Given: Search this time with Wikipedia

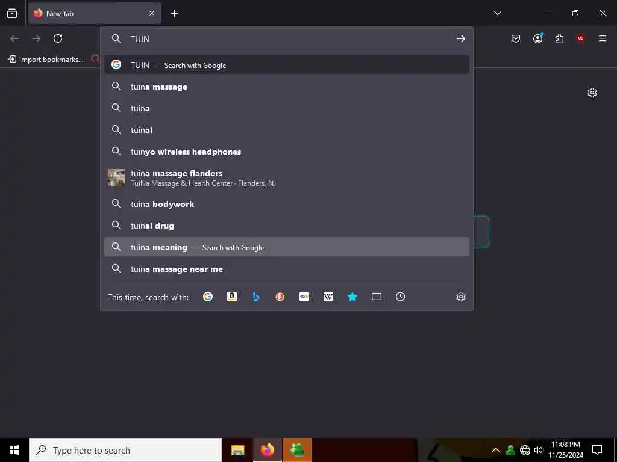Looking at the screenshot, I should (328, 297).
